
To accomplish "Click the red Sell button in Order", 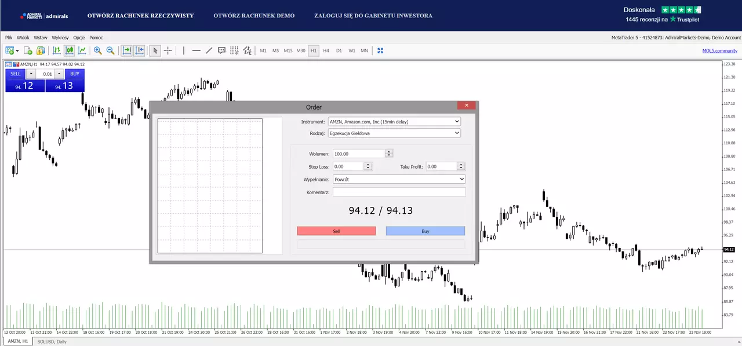I will click(x=336, y=231).
